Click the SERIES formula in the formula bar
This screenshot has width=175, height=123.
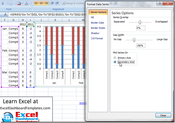48,14
